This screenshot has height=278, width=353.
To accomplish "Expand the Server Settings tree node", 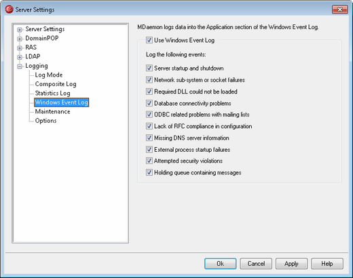I will pyautogui.click(x=20, y=30).
